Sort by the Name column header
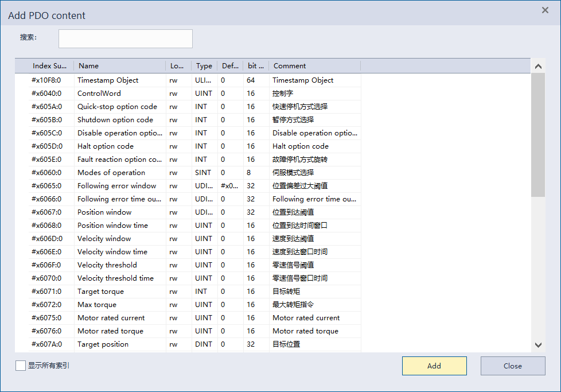The image size is (561, 392). (x=119, y=66)
